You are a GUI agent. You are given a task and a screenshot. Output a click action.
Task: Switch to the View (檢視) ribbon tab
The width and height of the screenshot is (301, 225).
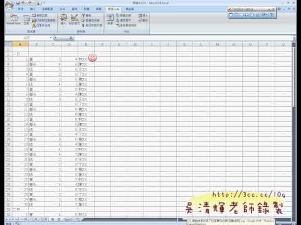98,9
